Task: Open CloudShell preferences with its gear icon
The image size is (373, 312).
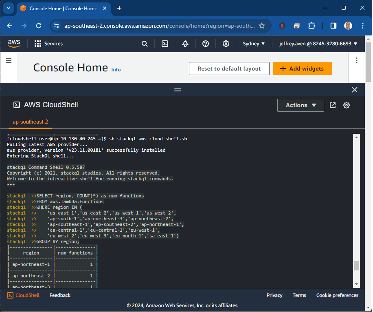Action: [x=347, y=105]
